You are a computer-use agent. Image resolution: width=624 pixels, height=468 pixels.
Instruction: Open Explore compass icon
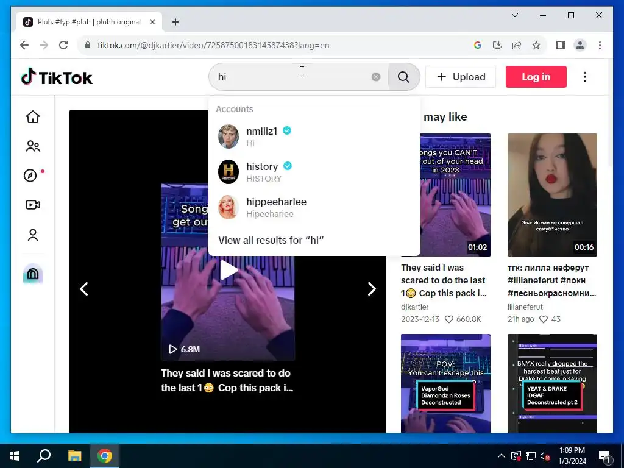(30, 175)
